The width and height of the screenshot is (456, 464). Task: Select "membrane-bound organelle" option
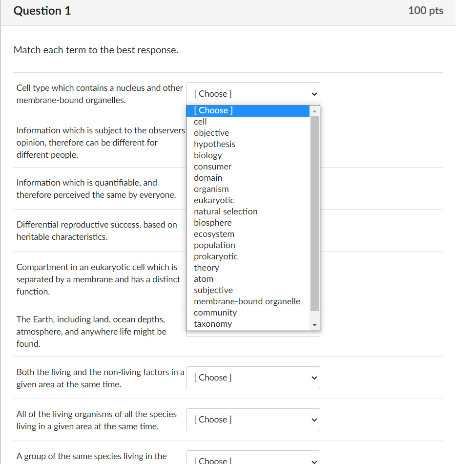point(247,301)
